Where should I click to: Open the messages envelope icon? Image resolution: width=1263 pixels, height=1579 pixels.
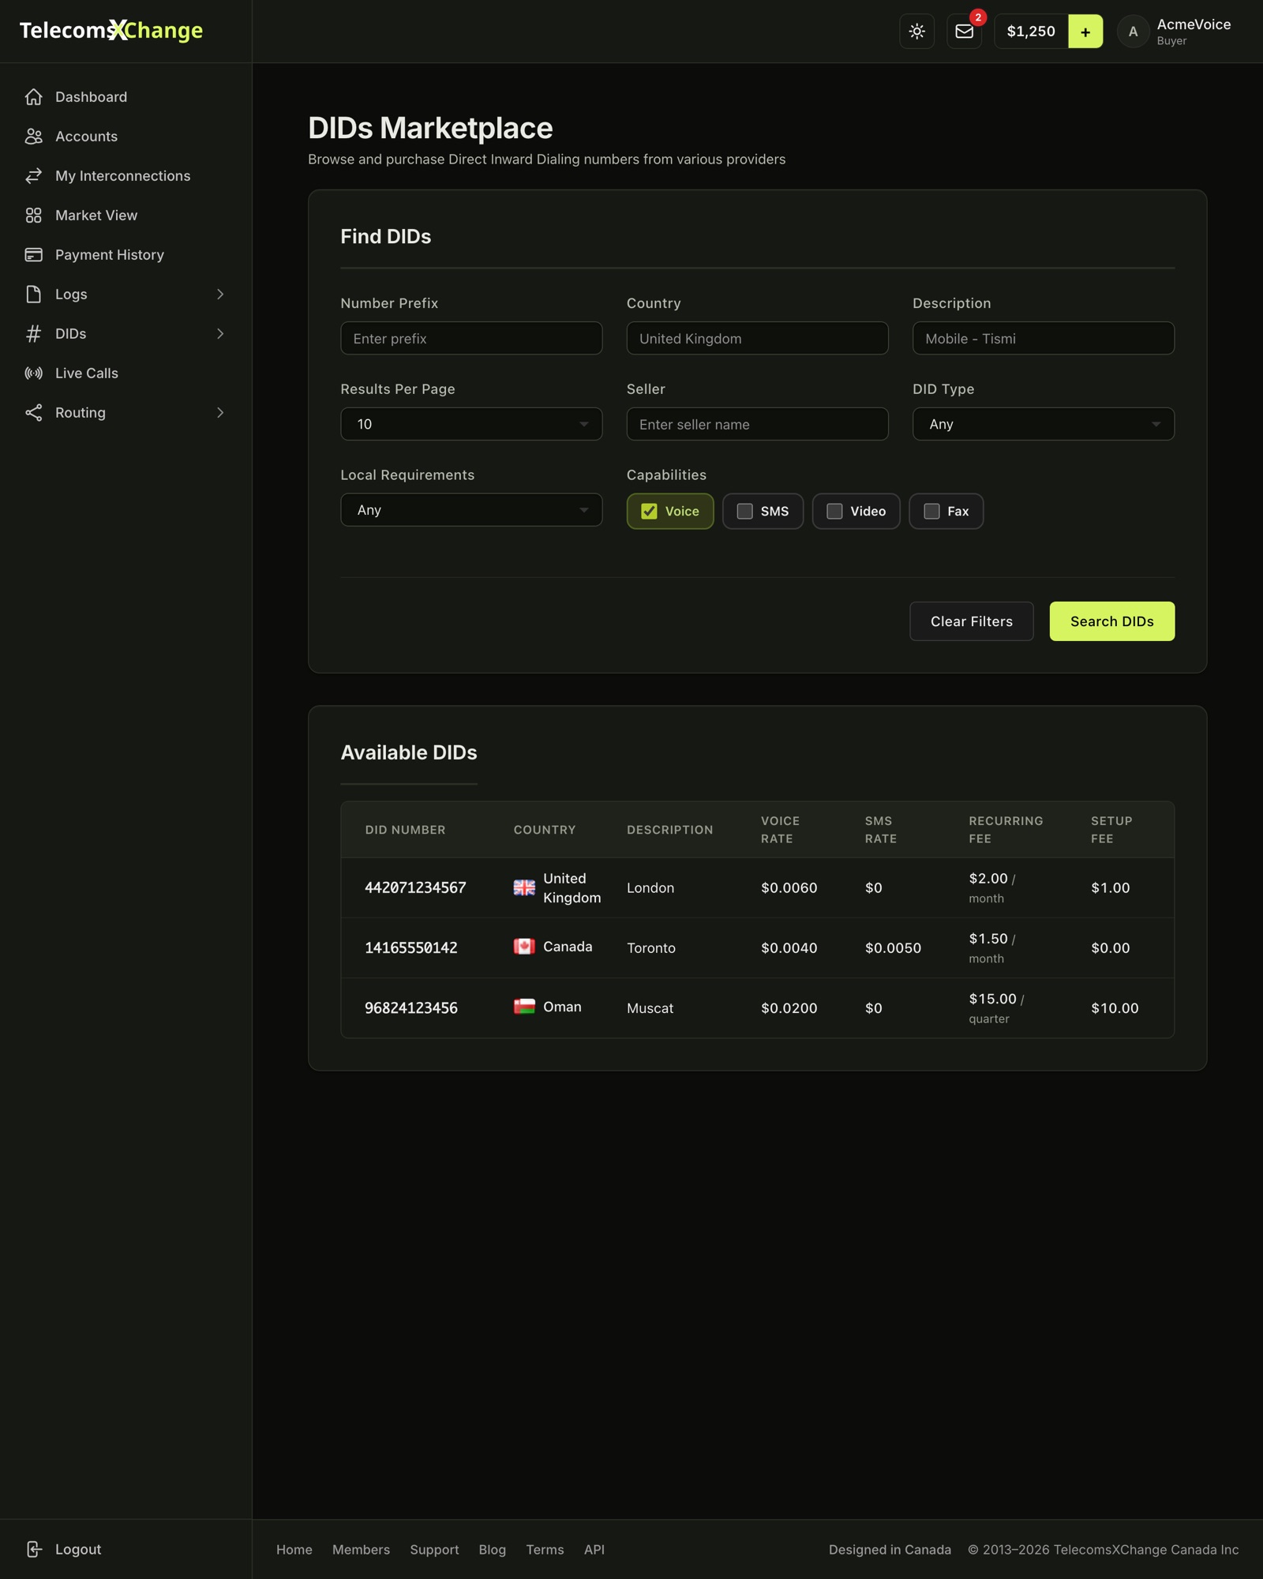(964, 32)
